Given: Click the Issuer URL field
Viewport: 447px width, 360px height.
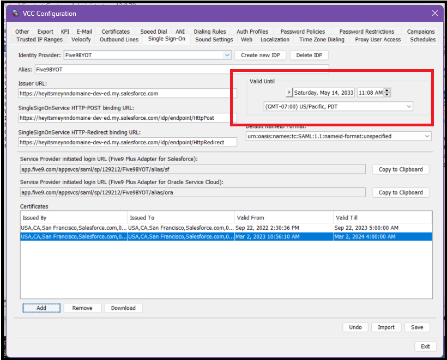Looking at the screenshot, I should [x=128, y=94].
